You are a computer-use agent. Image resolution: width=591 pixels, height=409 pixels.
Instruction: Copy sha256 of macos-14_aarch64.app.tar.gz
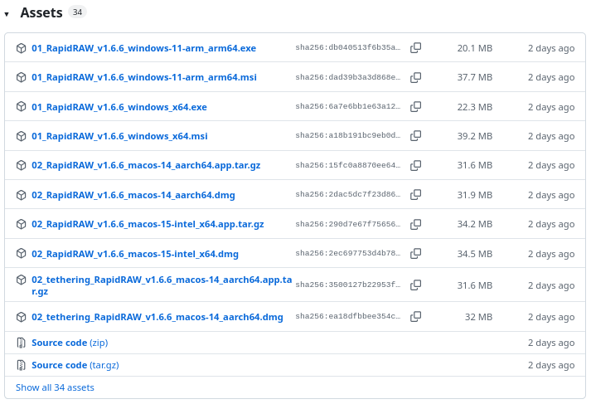[416, 165]
